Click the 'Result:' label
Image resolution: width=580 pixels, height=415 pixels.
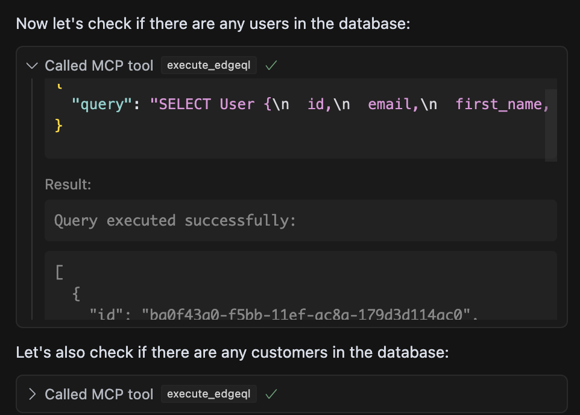tap(68, 185)
